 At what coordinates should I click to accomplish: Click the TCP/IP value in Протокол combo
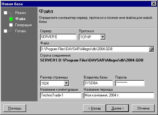pyautogui.click(x=86, y=37)
